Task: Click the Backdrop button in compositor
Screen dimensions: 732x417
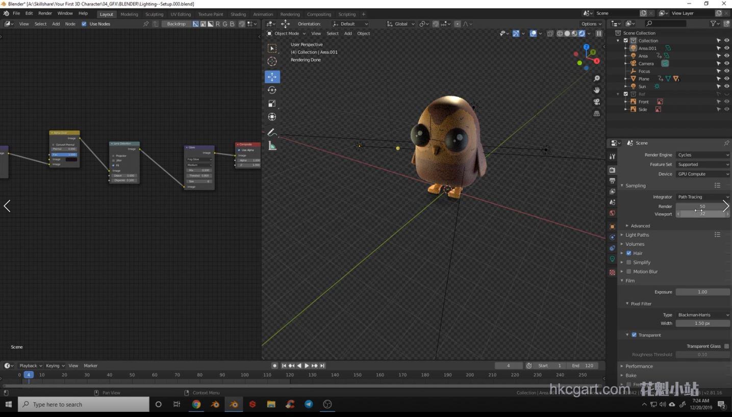Action: click(x=176, y=24)
